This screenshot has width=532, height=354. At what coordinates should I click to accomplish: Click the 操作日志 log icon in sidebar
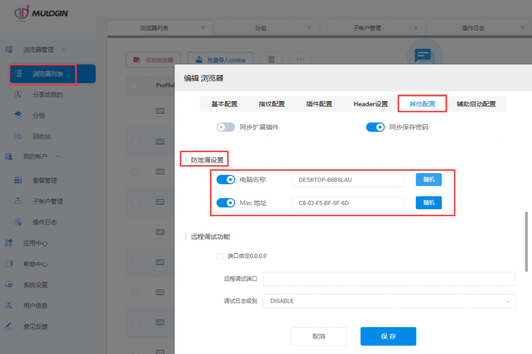(x=18, y=222)
